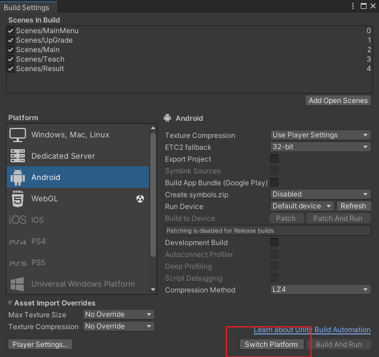
Task: Collapse the Asset Import Overrides section
Action: (x=10, y=303)
